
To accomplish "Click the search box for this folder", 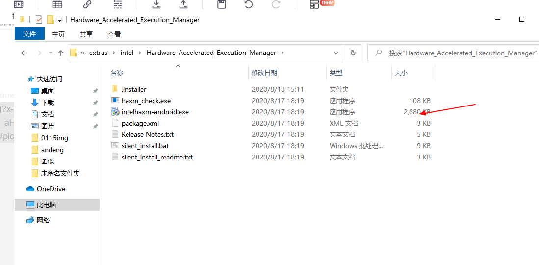I will click(x=453, y=53).
